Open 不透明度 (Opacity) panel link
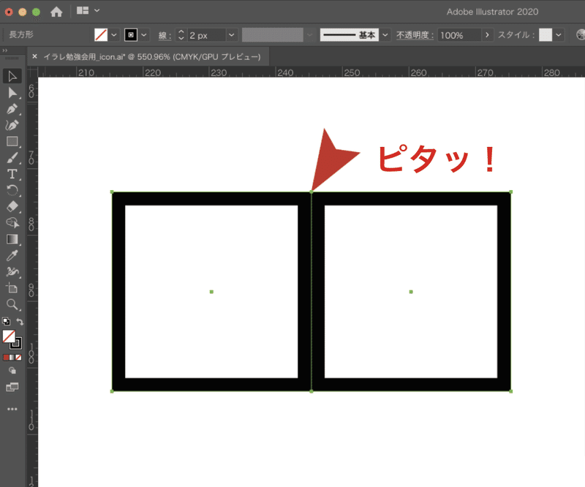This screenshot has width=585, height=487. coord(415,35)
